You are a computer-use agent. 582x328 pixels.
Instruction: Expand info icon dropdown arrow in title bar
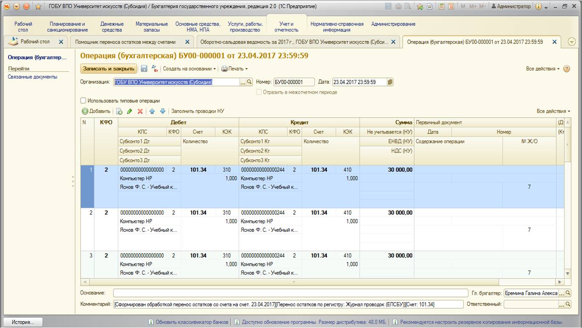click(546, 7)
